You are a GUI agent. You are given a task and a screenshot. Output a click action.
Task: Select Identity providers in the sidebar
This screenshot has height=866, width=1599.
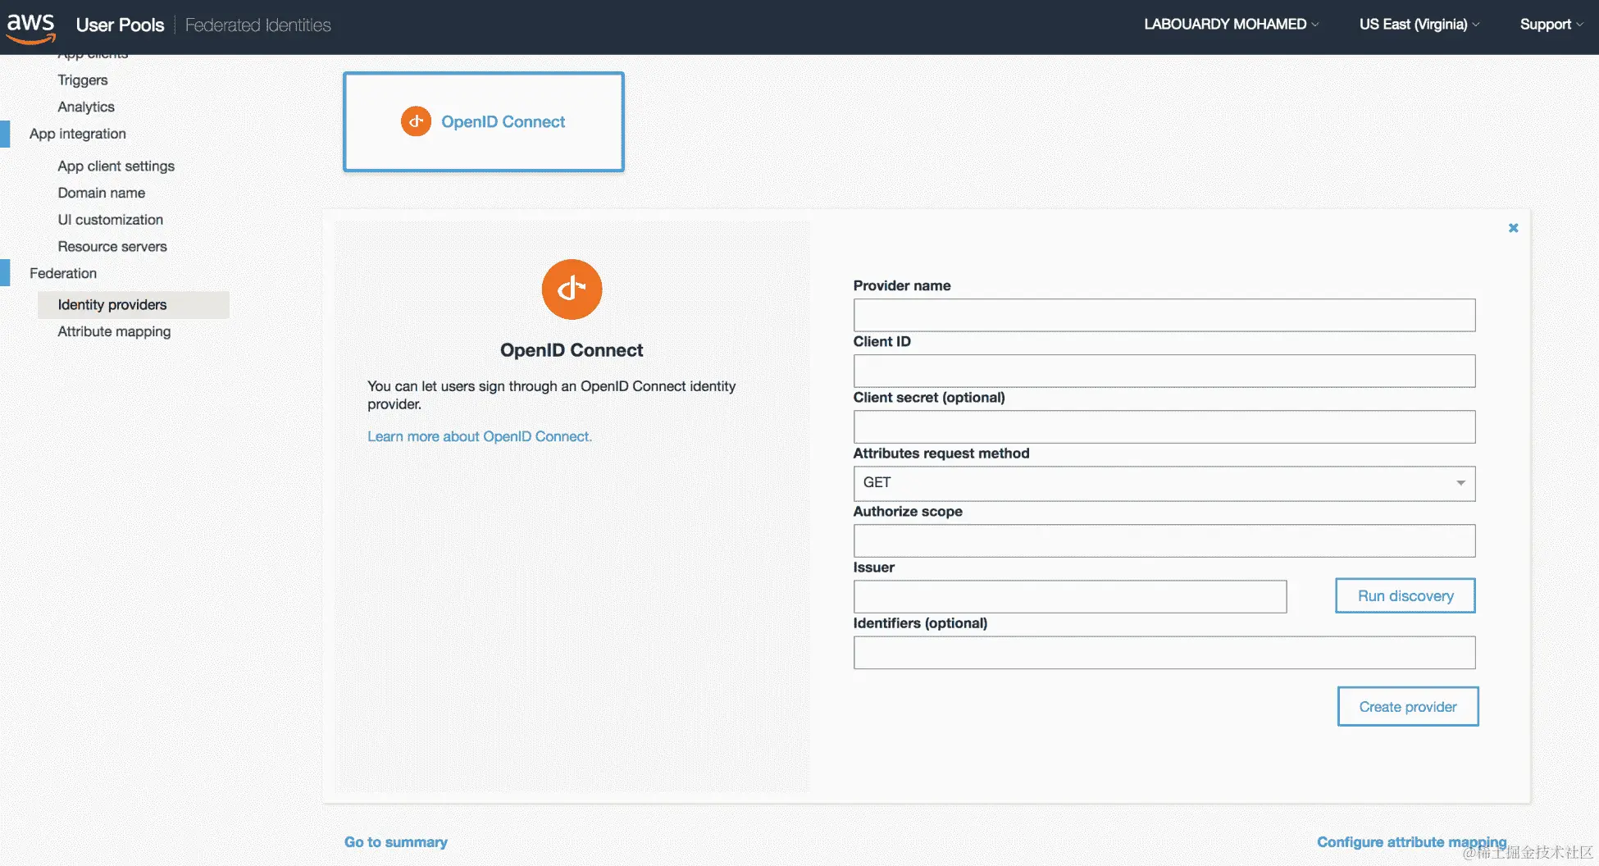coord(133,305)
